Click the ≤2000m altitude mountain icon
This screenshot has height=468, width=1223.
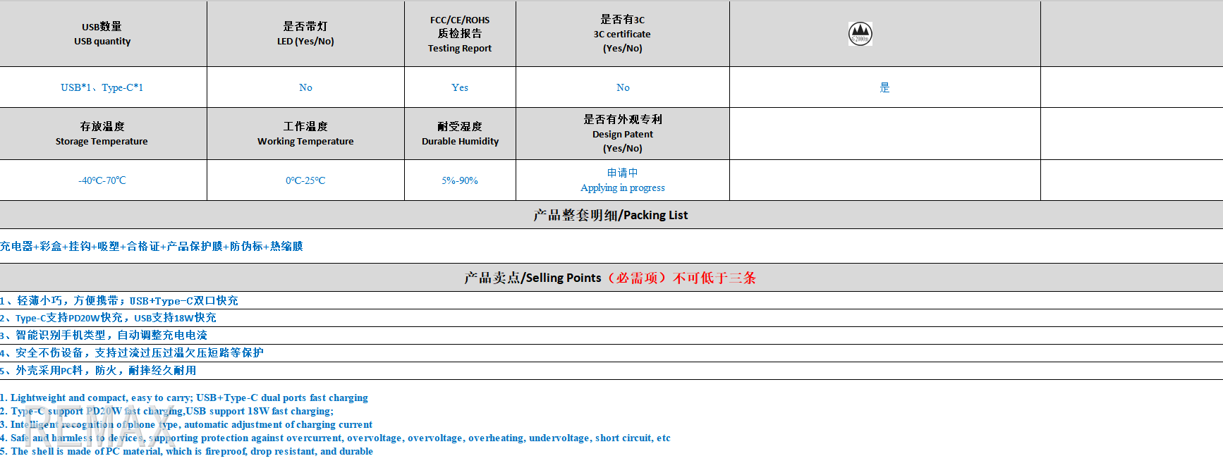point(860,33)
